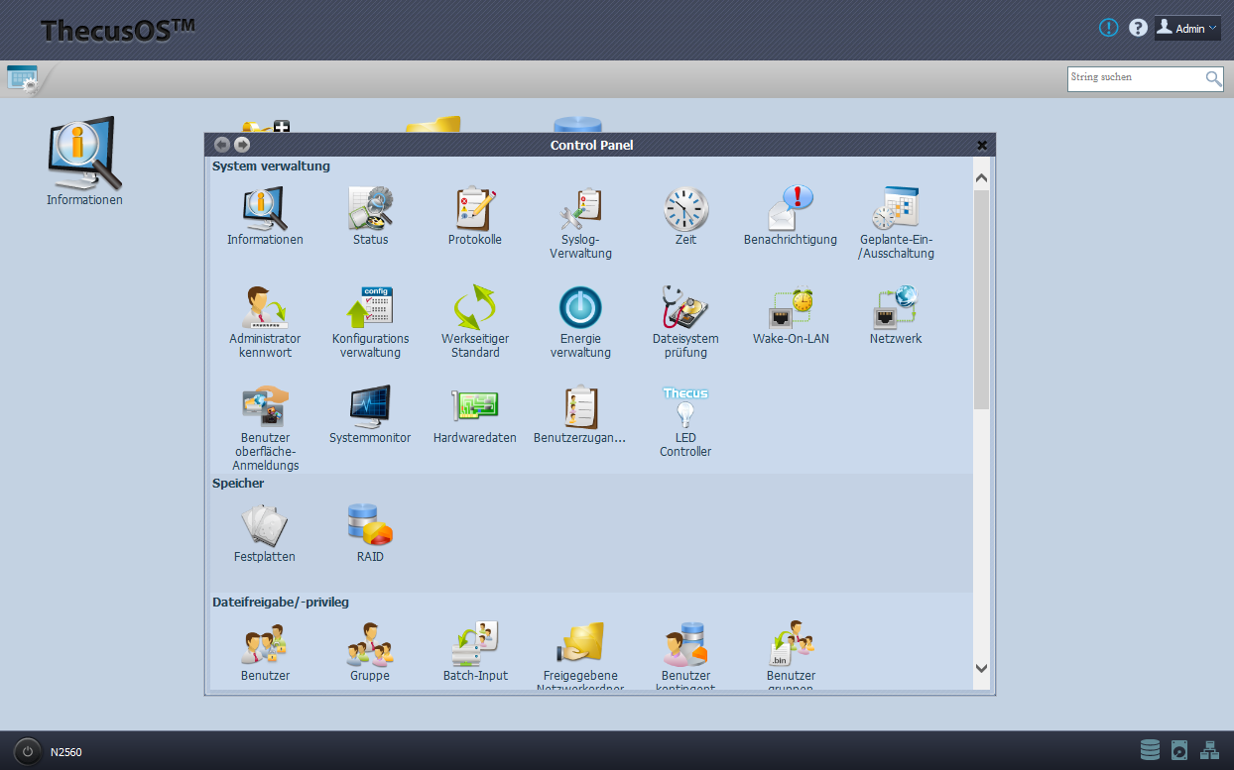Image resolution: width=1234 pixels, height=770 pixels.
Task: Click the ThecusOS logo
Action: [117, 30]
